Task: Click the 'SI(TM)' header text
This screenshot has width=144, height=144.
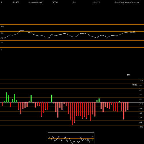Action: (55, 2)
